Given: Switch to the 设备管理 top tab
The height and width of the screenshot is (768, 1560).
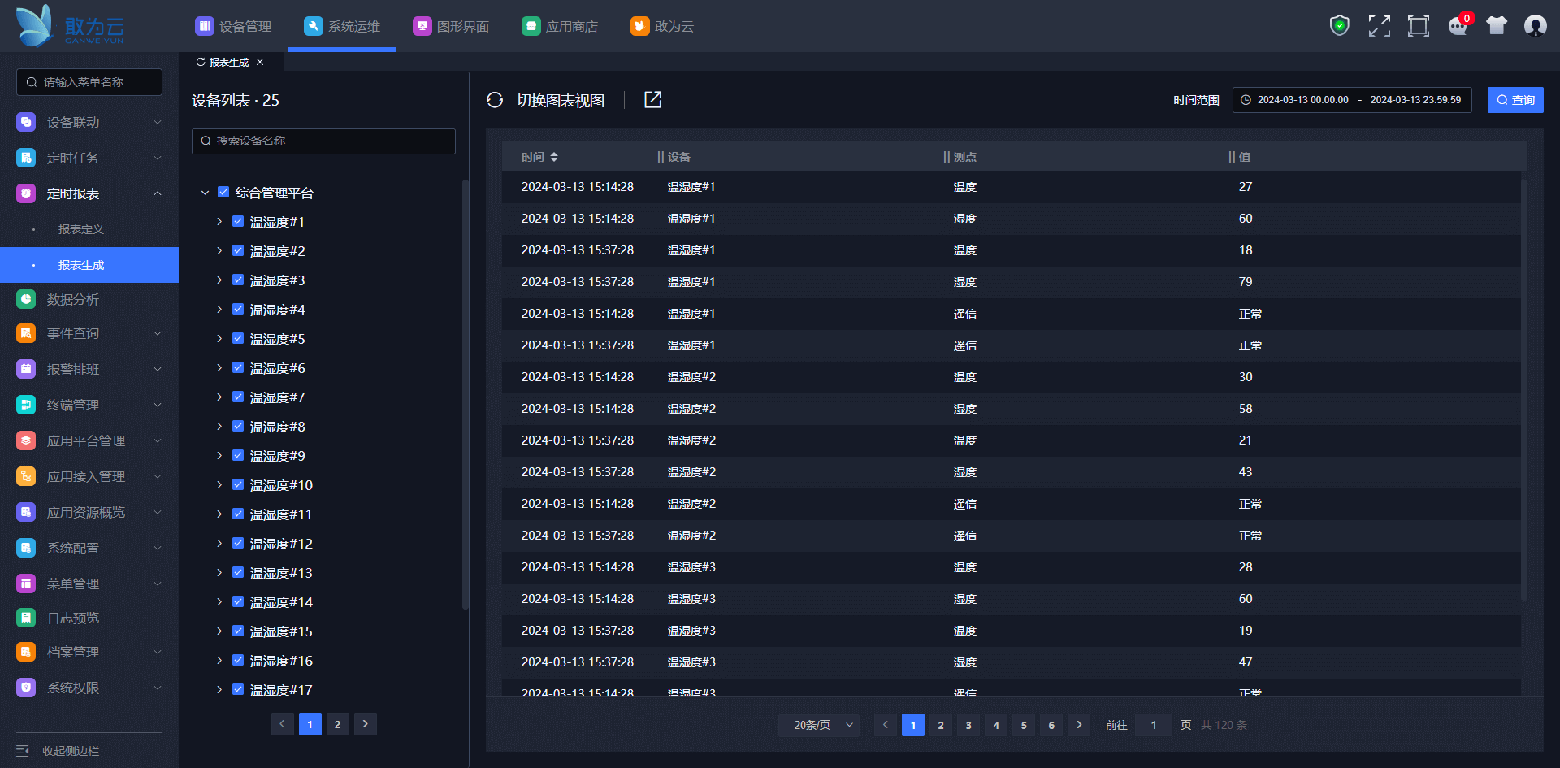Looking at the screenshot, I should 234,26.
